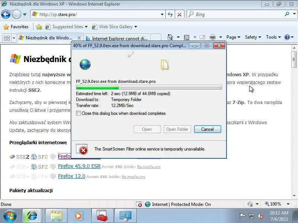298x223 pixels.
Task: Open ftp.mozilla.org source for Firefox 45.9.0
Action: click(149, 167)
